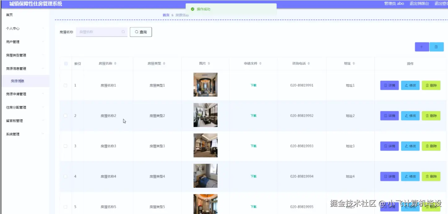Click the 房屋名称 search input field
This screenshot has width=448, height=214.
coord(102,32)
